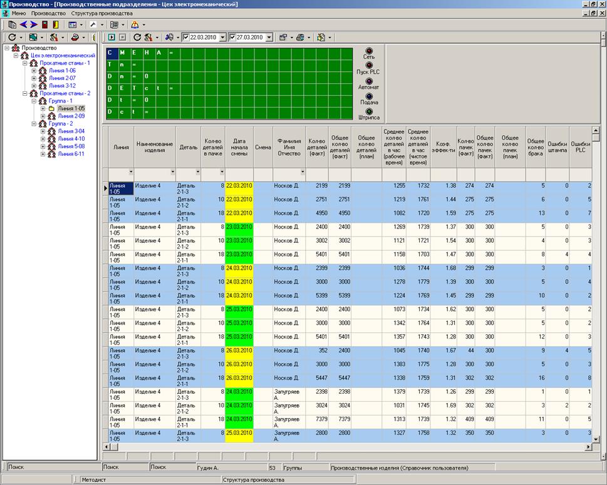
Task: Click the Пуск PLC indicator lamp
Action: pyautogui.click(x=369, y=65)
